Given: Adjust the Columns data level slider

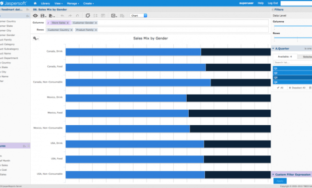Looking at the screenshot, I should tap(293, 26).
